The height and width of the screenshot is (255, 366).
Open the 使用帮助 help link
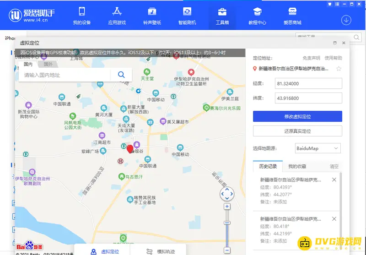(333, 58)
